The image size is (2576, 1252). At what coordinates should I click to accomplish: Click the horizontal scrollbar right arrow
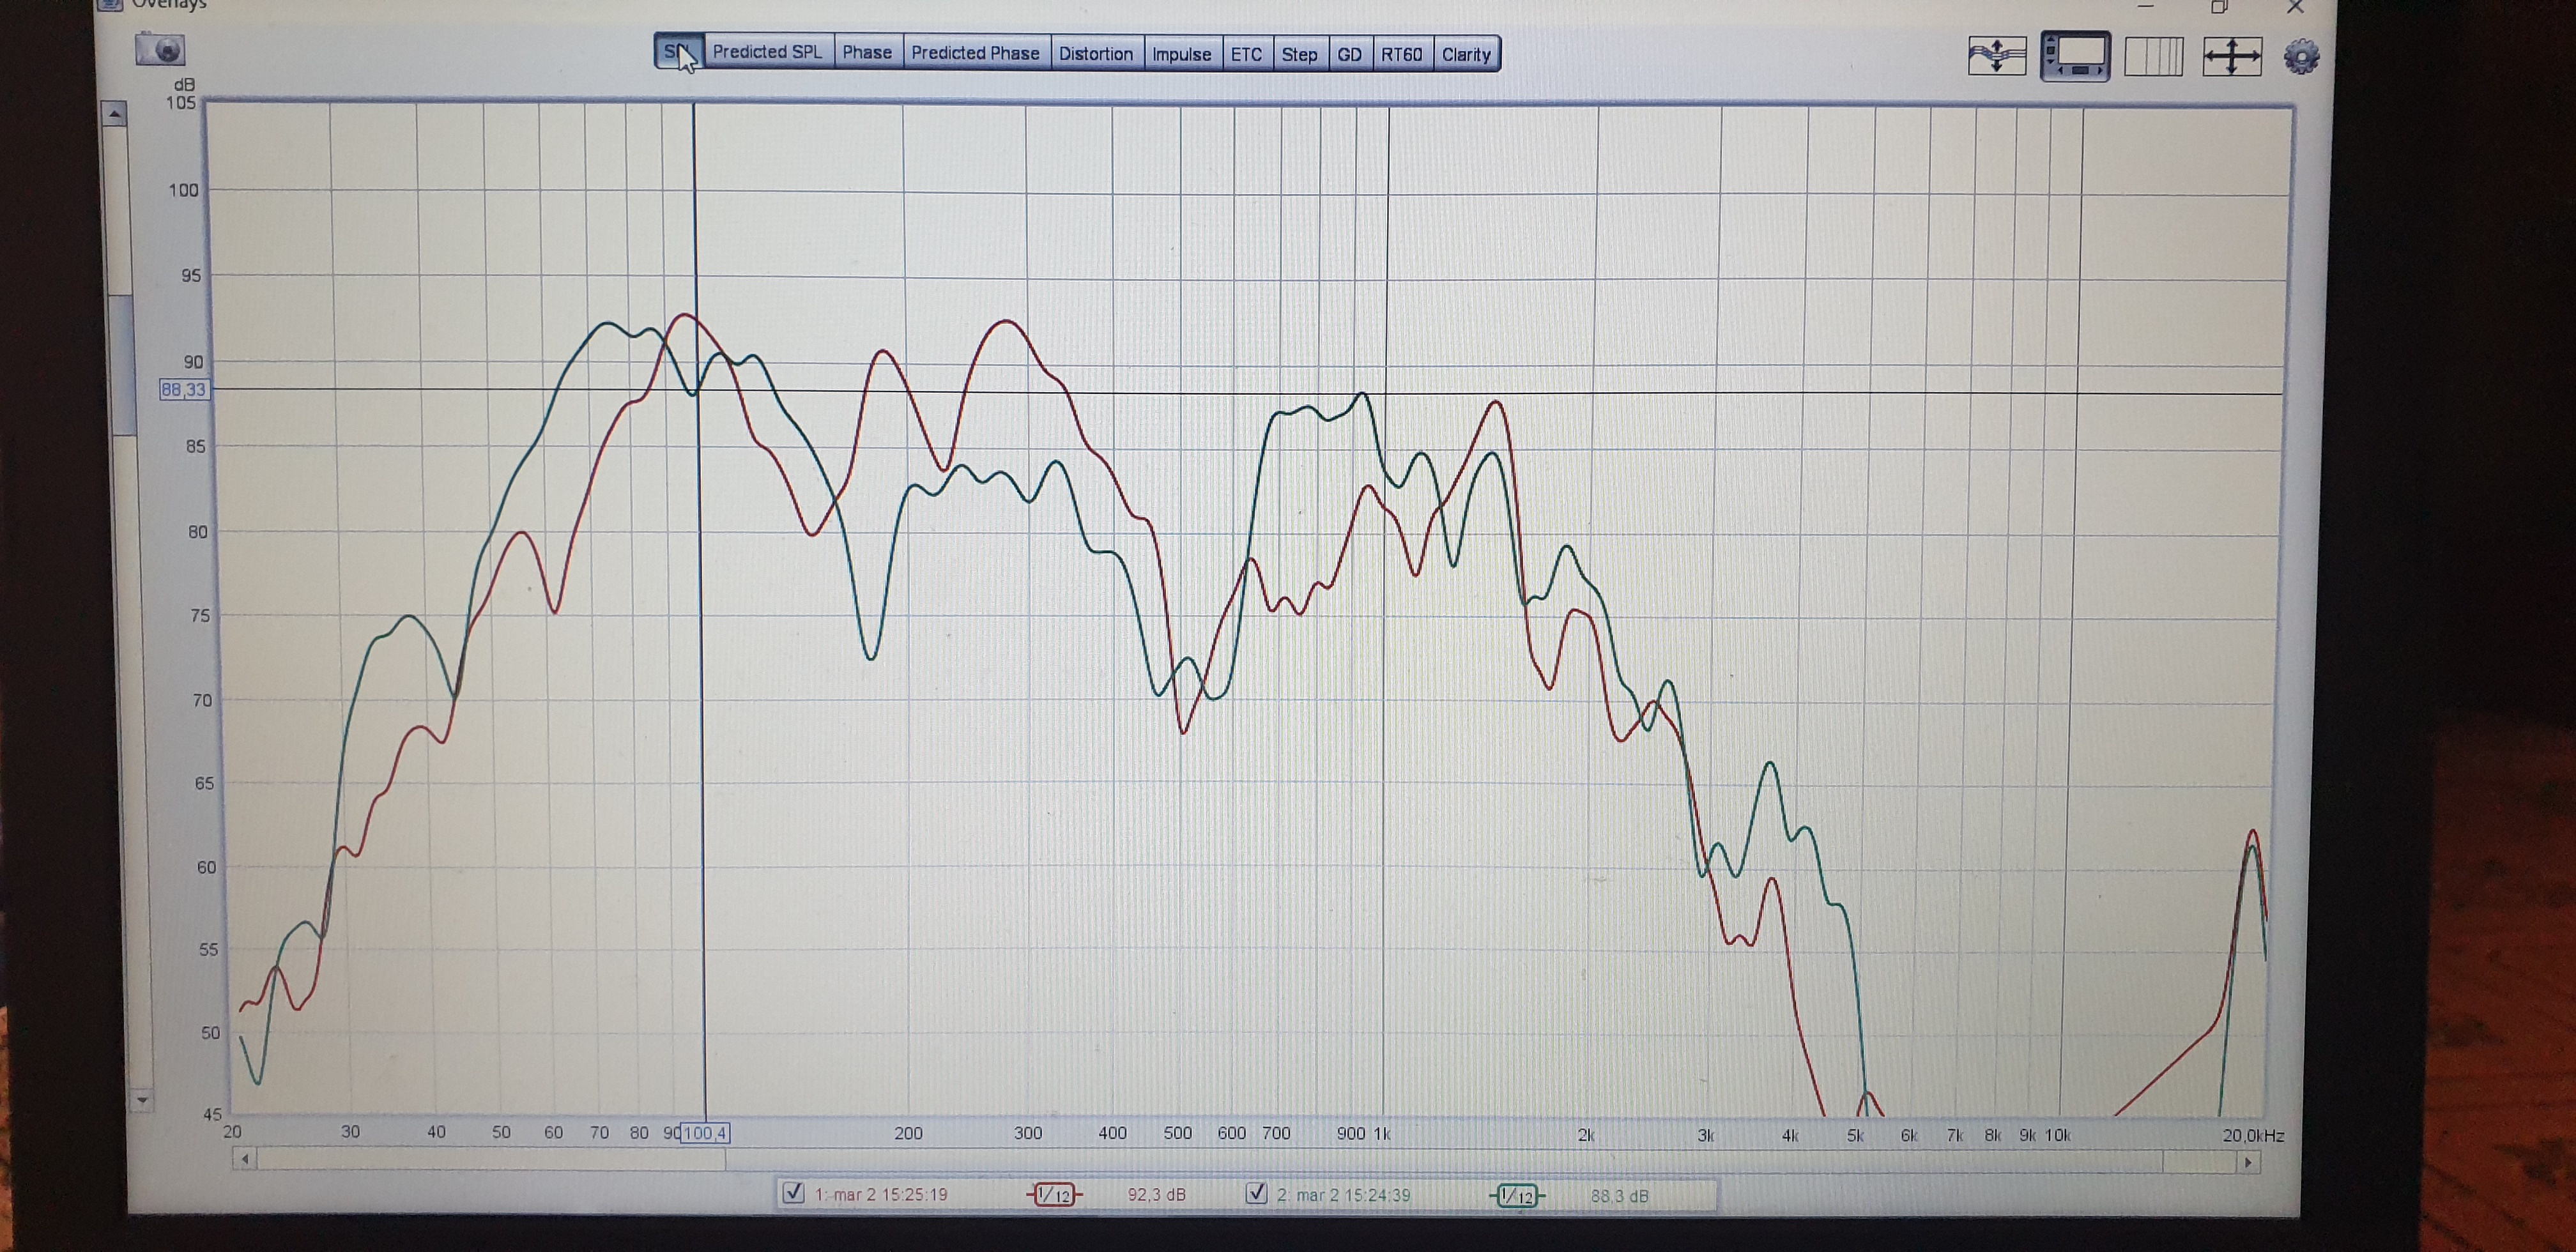[2248, 1162]
